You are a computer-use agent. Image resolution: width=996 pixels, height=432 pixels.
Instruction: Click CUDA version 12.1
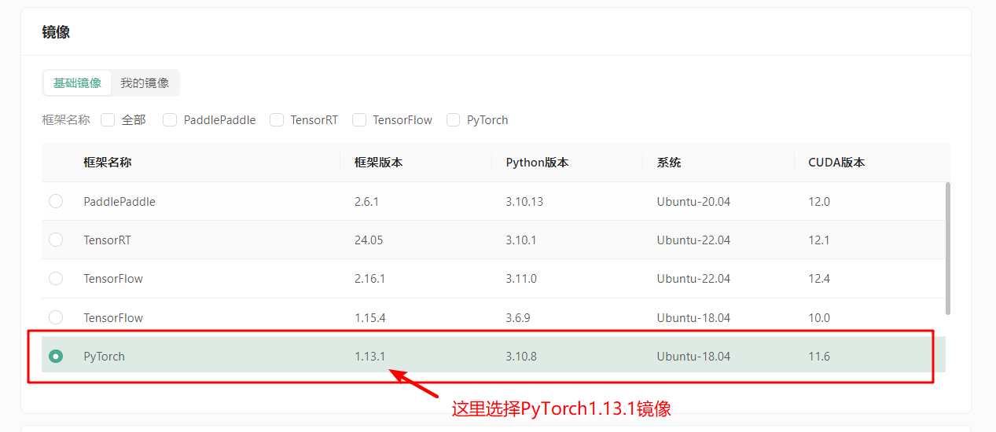[x=819, y=240]
